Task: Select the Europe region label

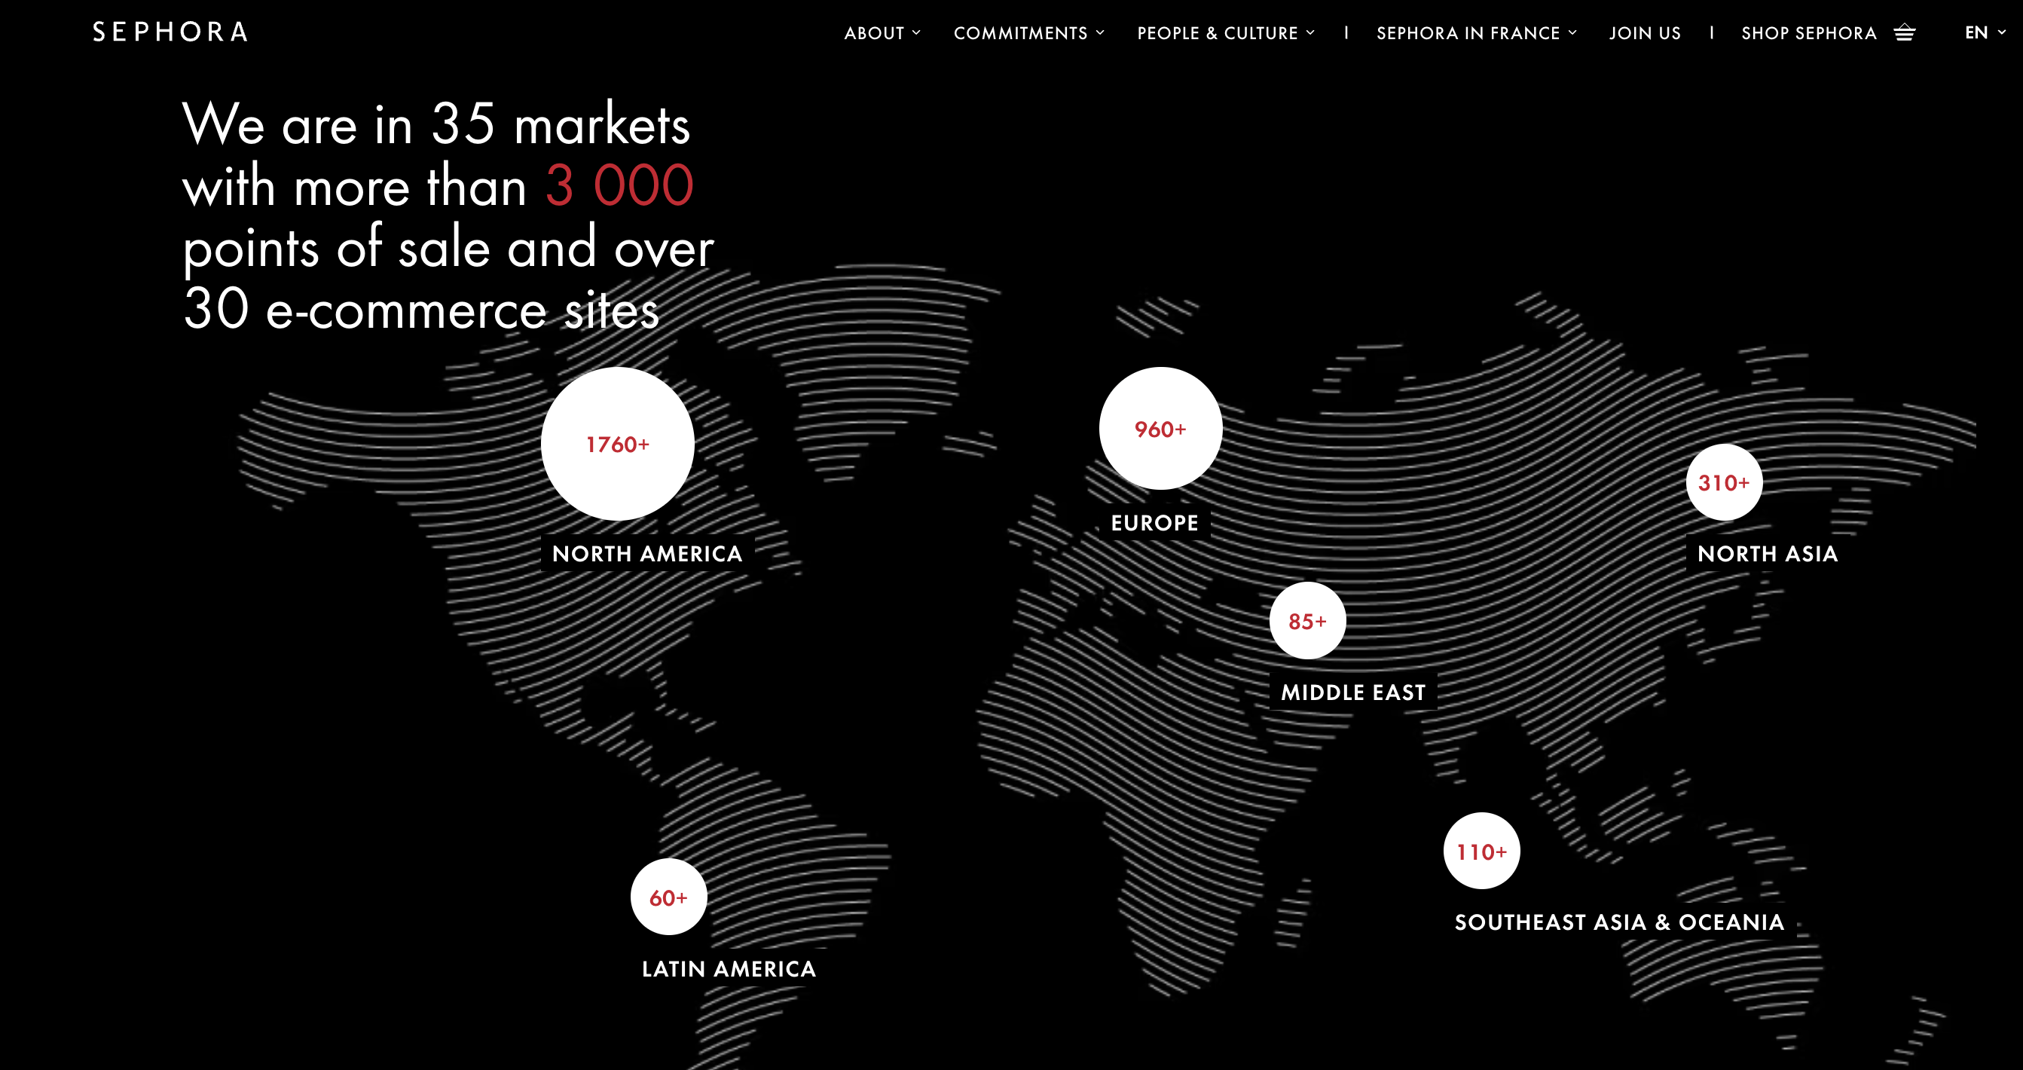Action: [x=1154, y=523]
